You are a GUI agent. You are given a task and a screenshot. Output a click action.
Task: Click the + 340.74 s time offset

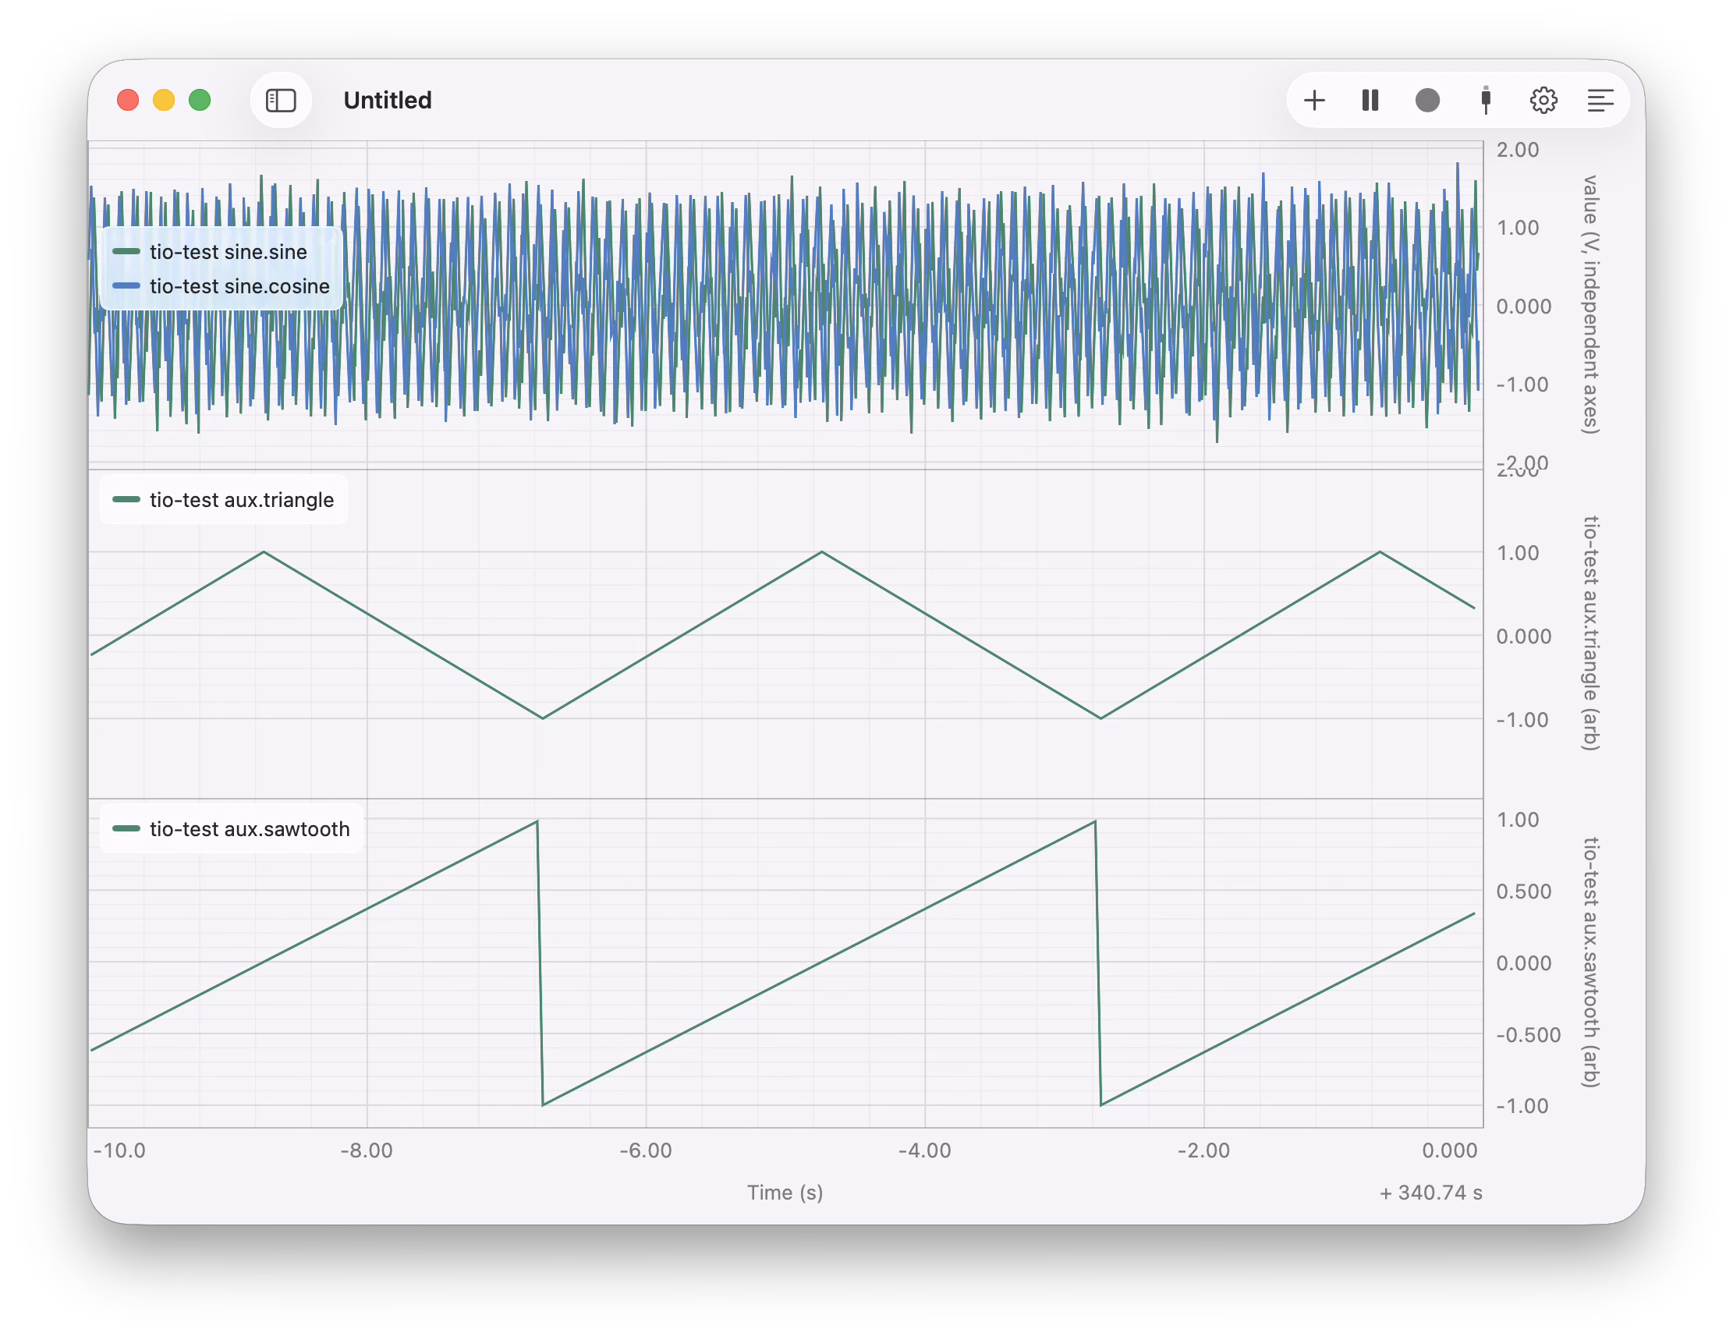1430,1193
